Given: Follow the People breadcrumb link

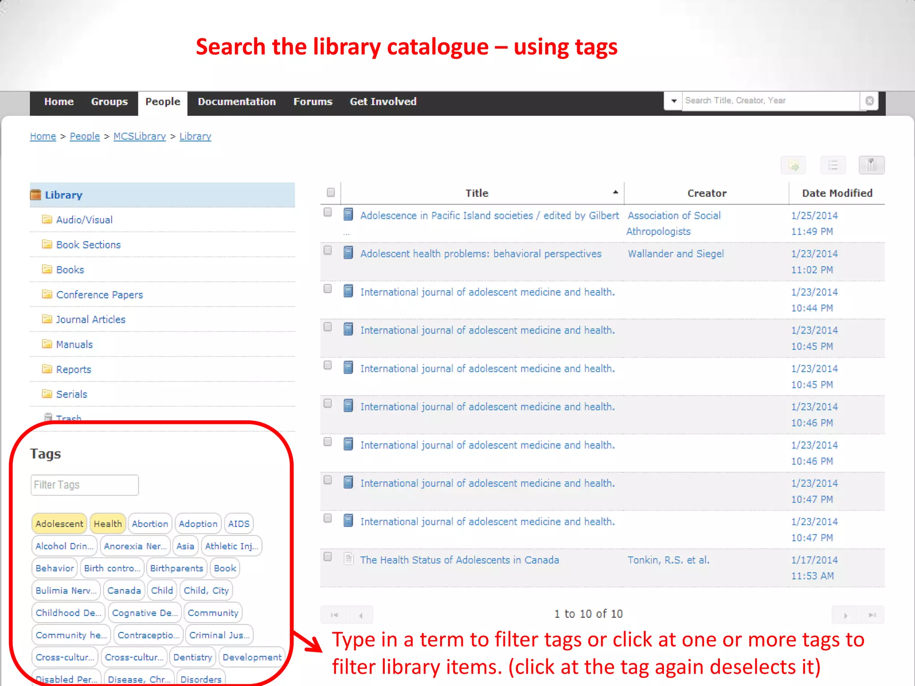Looking at the screenshot, I should [85, 136].
